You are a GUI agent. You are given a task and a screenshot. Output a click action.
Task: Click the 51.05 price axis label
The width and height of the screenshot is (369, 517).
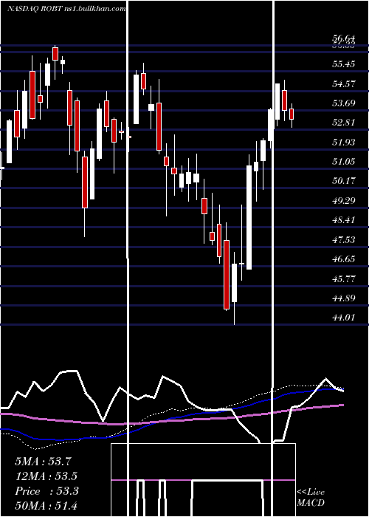coord(343,162)
